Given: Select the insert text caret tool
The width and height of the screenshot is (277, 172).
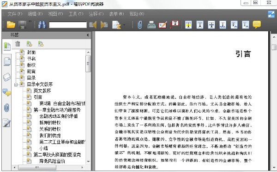Looking at the screenshot, I should (x=246, y=25).
